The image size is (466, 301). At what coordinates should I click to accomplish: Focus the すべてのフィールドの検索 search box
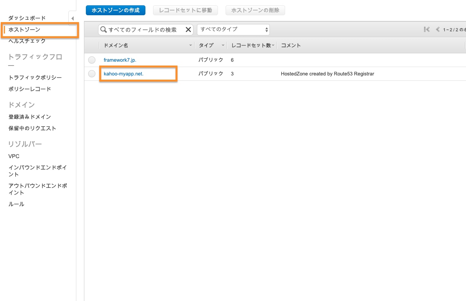[145, 30]
